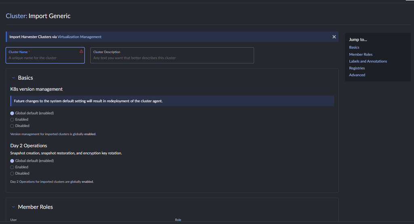The height and width of the screenshot is (224, 414).
Task: Jump to Basics section
Action: [x=354, y=48]
